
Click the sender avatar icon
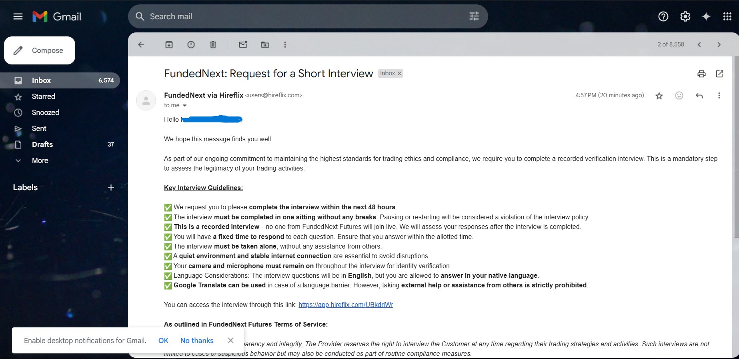pos(146,100)
